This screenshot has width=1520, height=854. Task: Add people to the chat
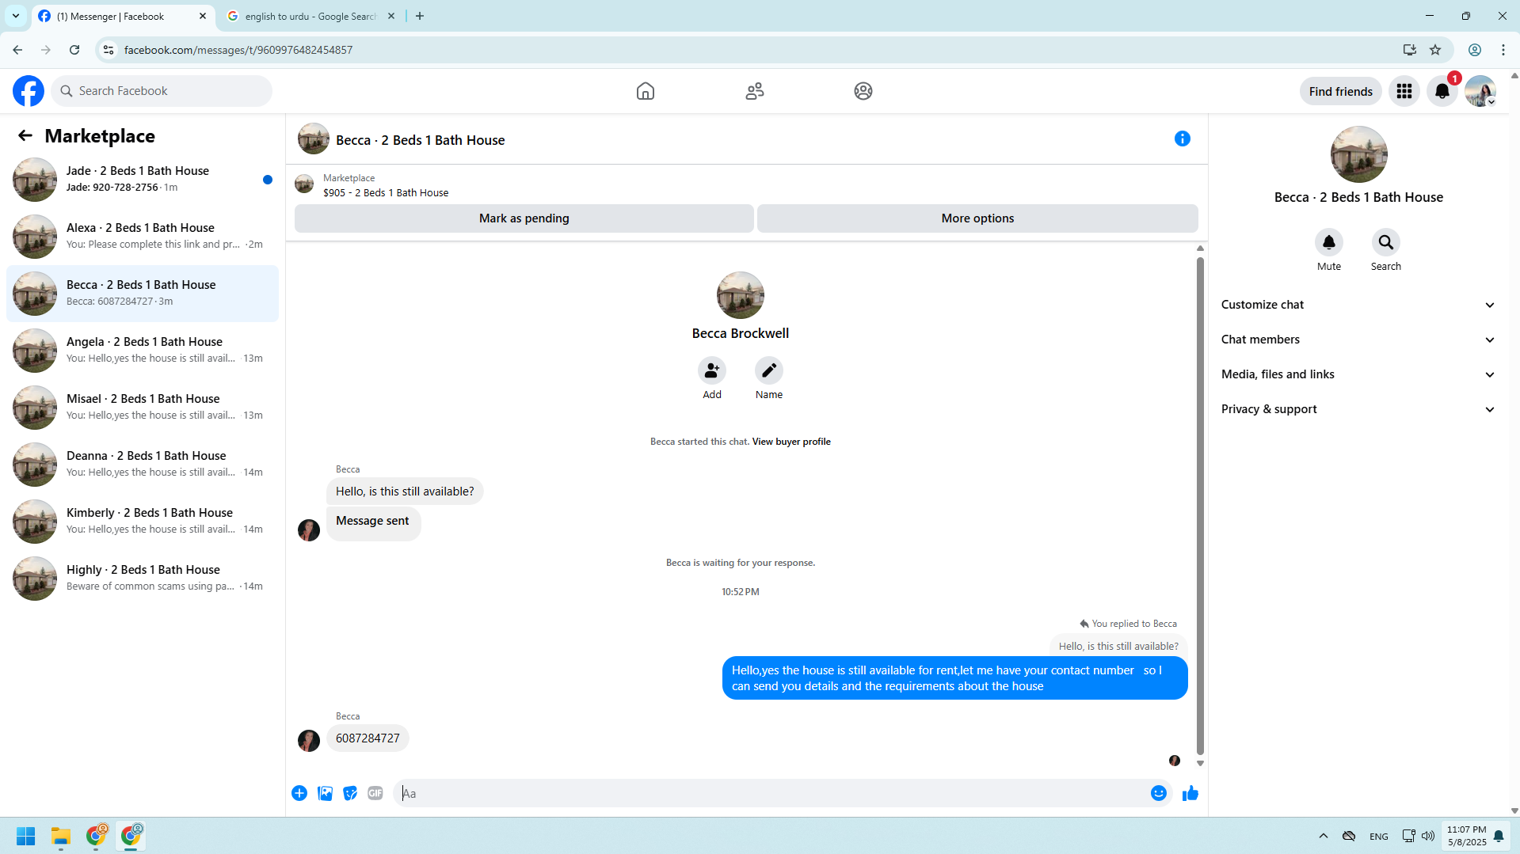(x=712, y=370)
